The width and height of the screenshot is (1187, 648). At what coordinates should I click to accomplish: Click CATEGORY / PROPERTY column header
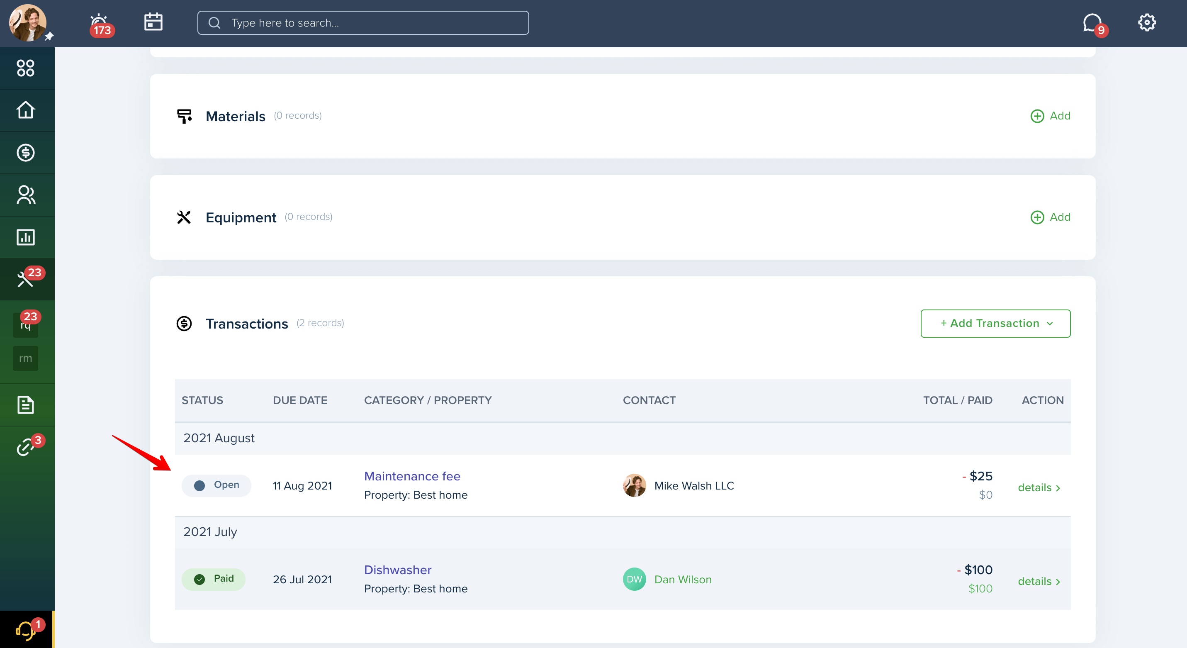pos(428,400)
